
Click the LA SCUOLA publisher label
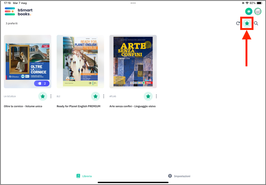coord(10,96)
